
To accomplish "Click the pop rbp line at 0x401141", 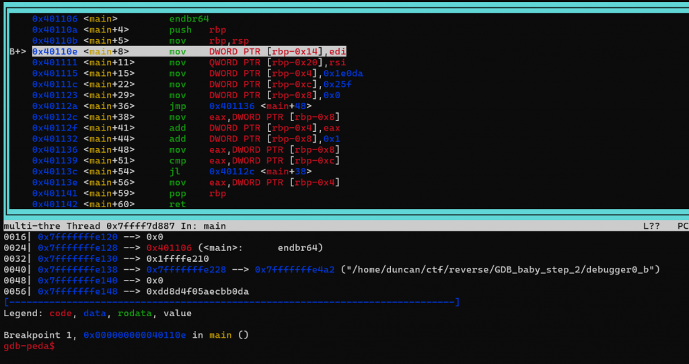I will point(129,193).
